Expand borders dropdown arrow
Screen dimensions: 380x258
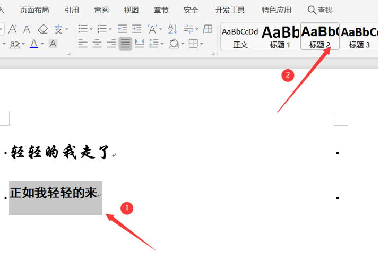click(x=202, y=44)
